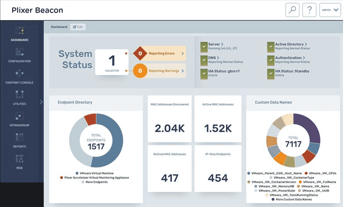Toggle Plixer Scrutinizer Virtual Monitoring Appliance legend
Image resolution: width=343 pixels, height=207 pixels.
coord(94,177)
